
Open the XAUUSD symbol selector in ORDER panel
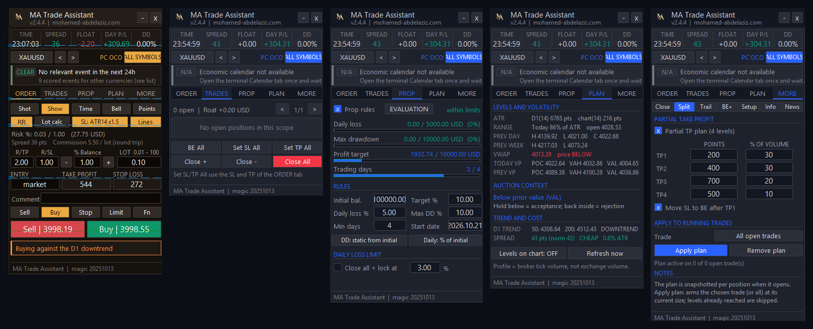pyautogui.click(x=32, y=57)
